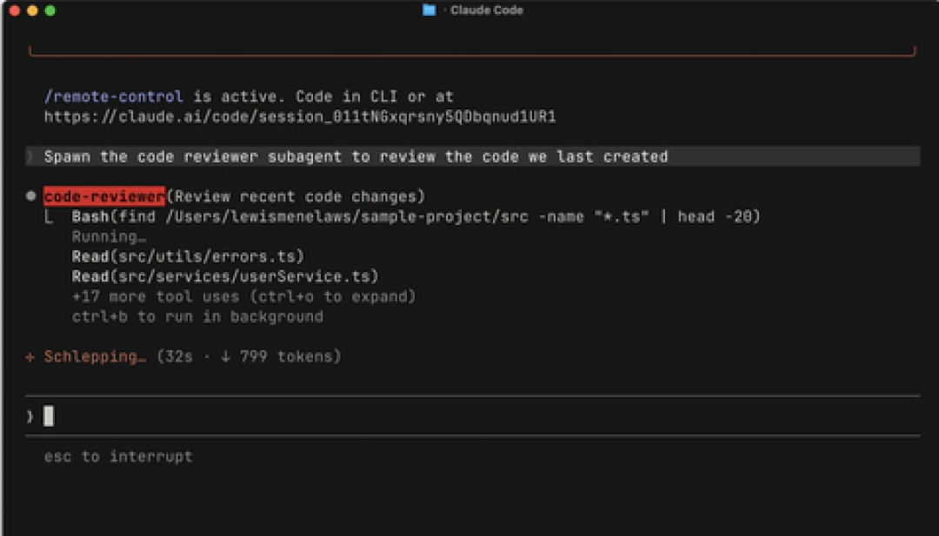
Task: Click the tree branch marker before Bash
Action: click(x=49, y=217)
